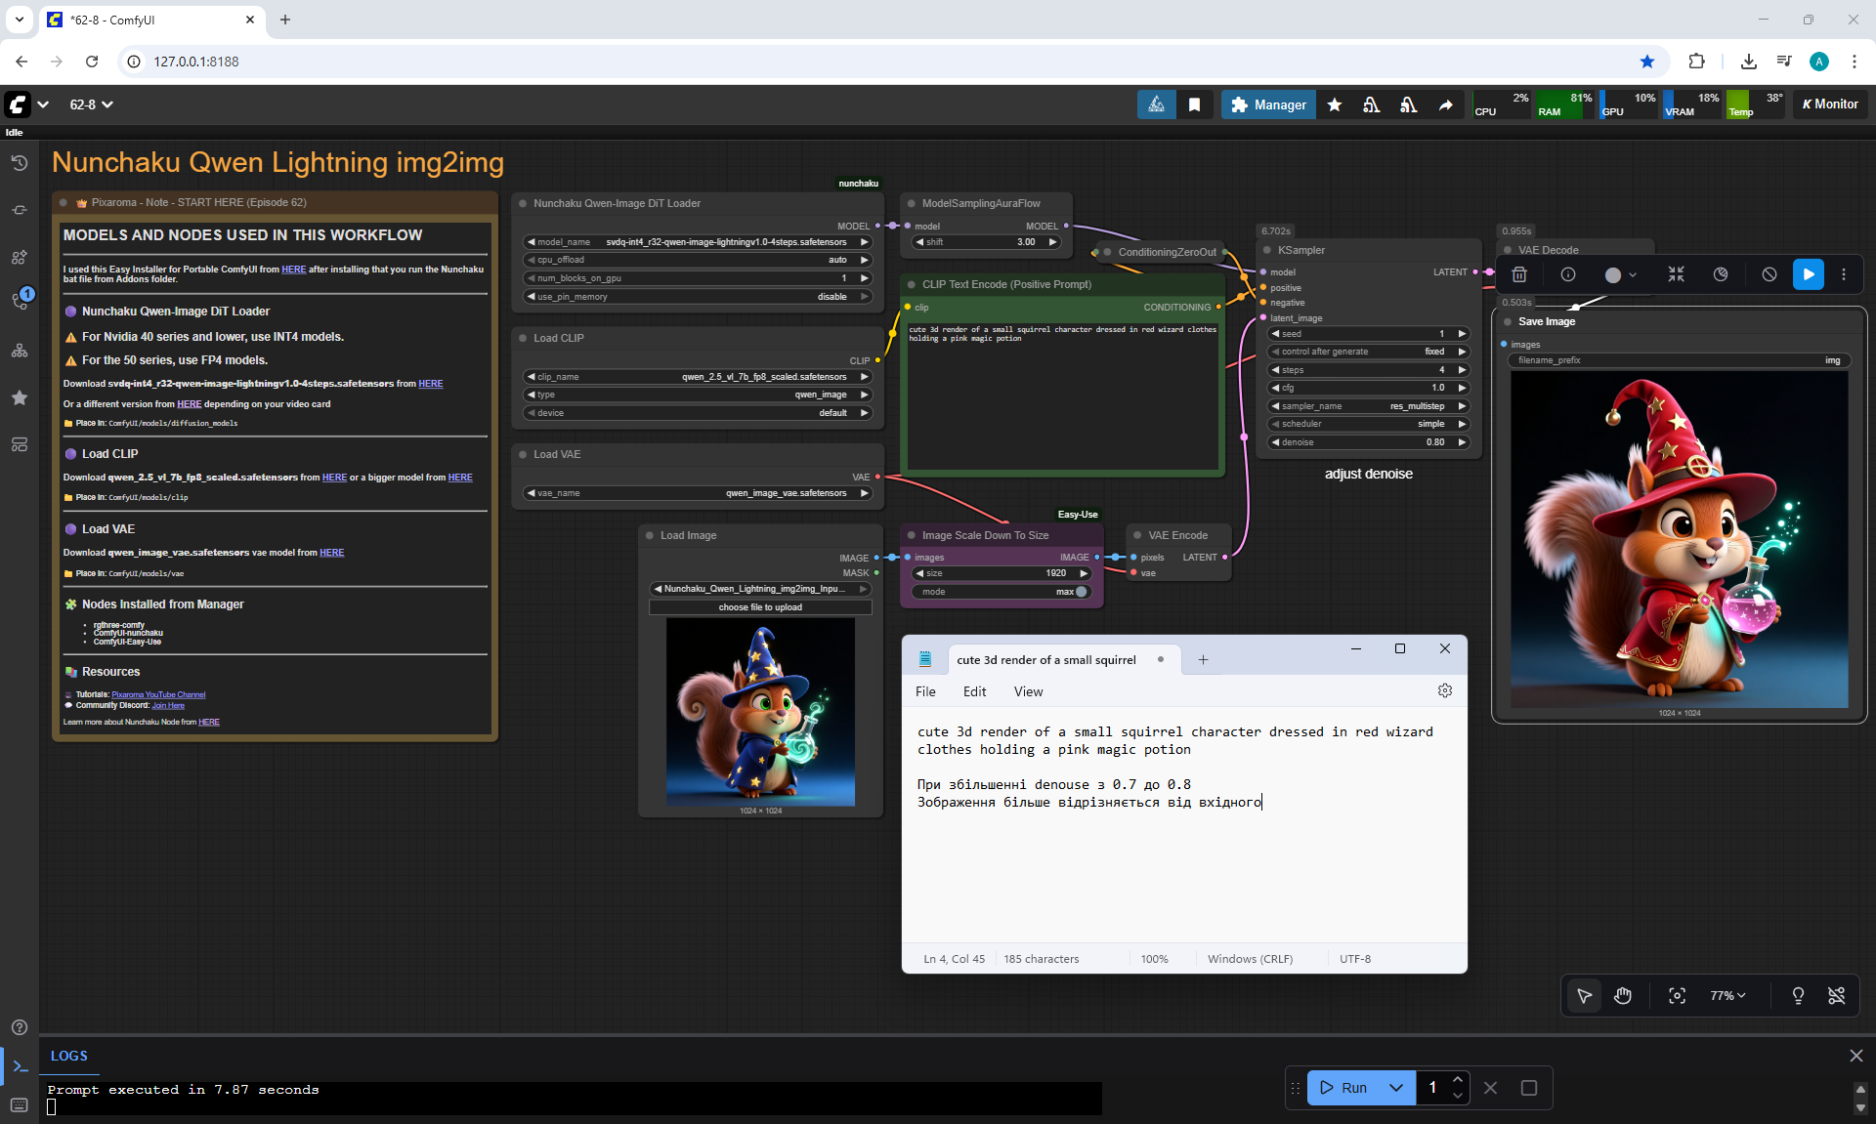This screenshot has width=1876, height=1124.
Task: Select the hand pan tool
Action: point(1623,995)
